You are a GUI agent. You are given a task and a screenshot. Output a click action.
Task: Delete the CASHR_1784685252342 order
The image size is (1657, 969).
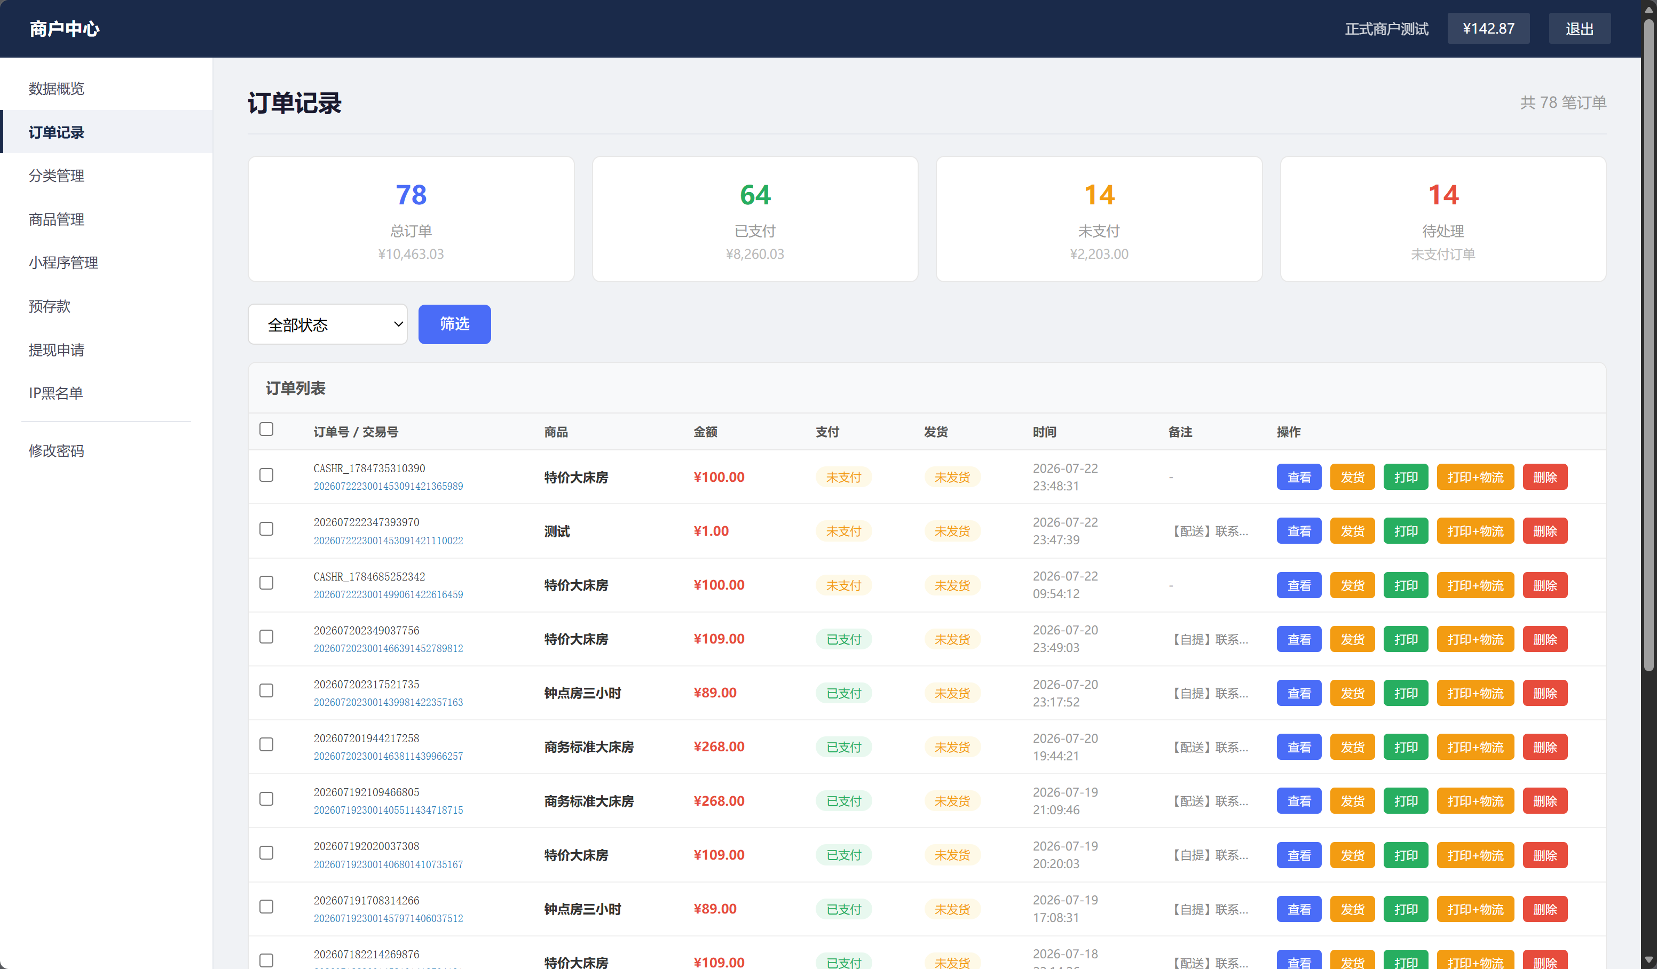(1544, 586)
